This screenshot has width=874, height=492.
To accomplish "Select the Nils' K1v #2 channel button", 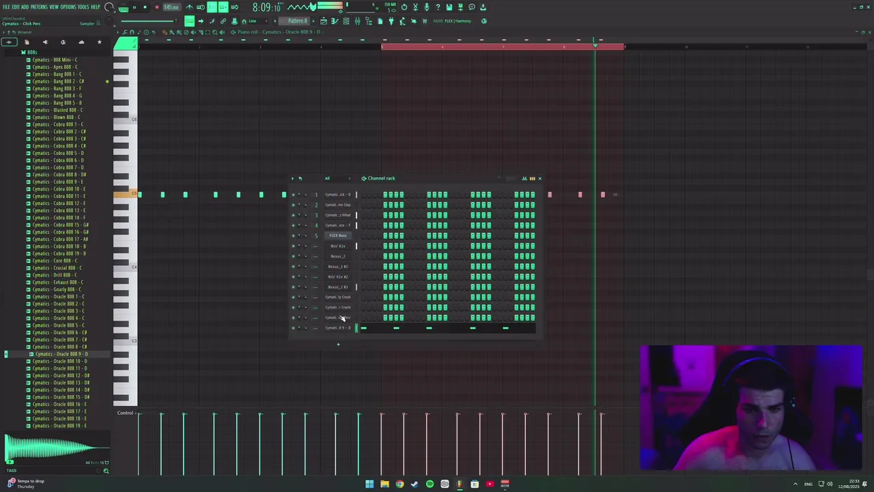I will pos(337,277).
